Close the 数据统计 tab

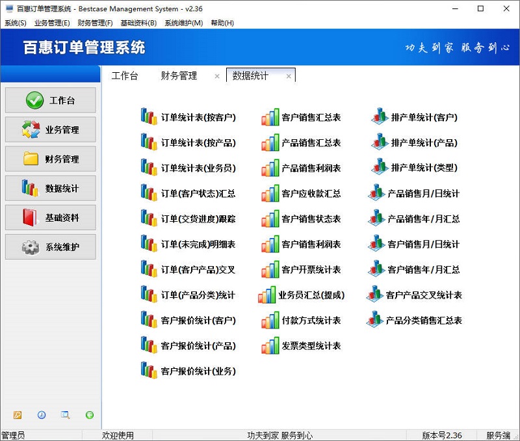coord(289,76)
